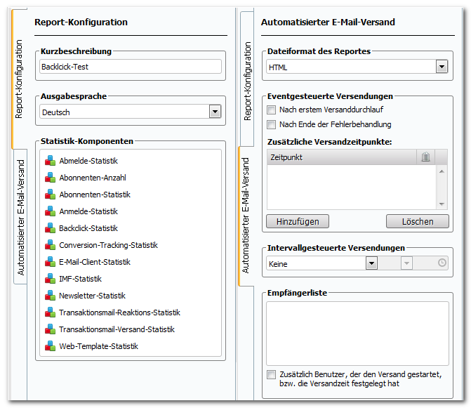Switch to left panel Automatisierter E-Mail-Versand tab
Screen dimensions: 471x408
click(x=20, y=217)
